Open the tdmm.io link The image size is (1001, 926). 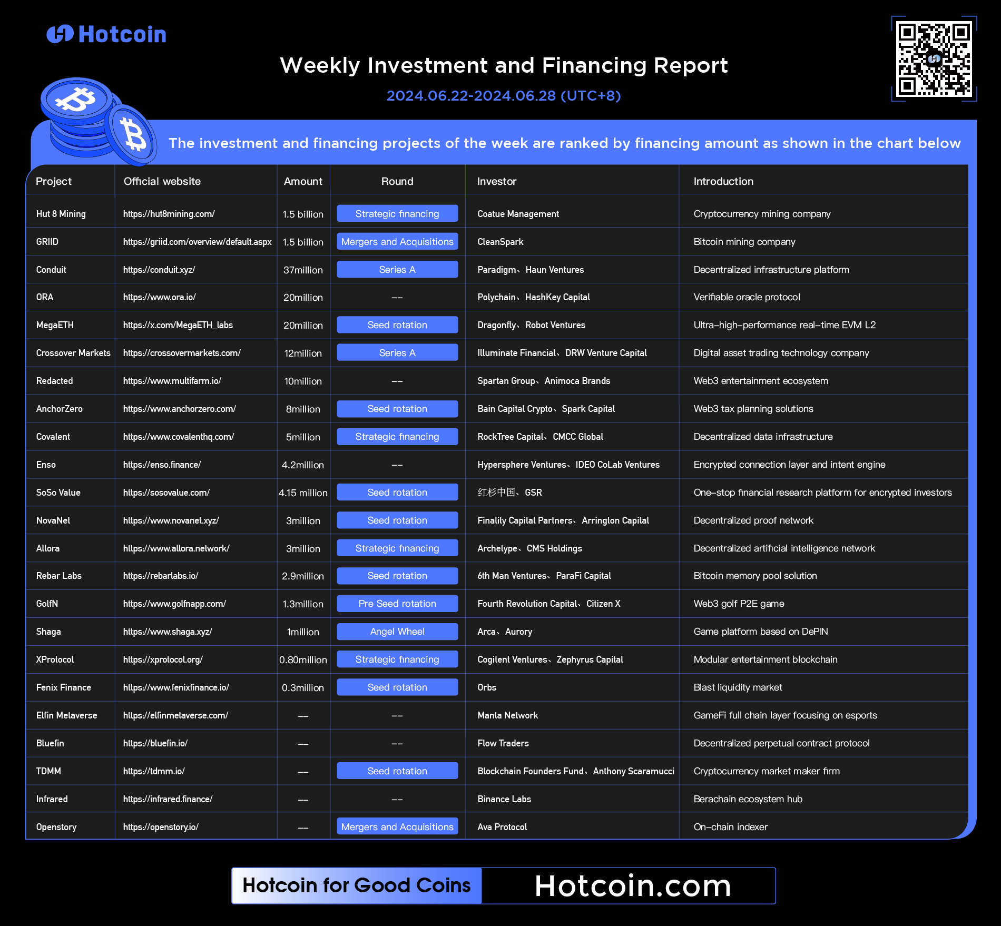pyautogui.click(x=154, y=771)
